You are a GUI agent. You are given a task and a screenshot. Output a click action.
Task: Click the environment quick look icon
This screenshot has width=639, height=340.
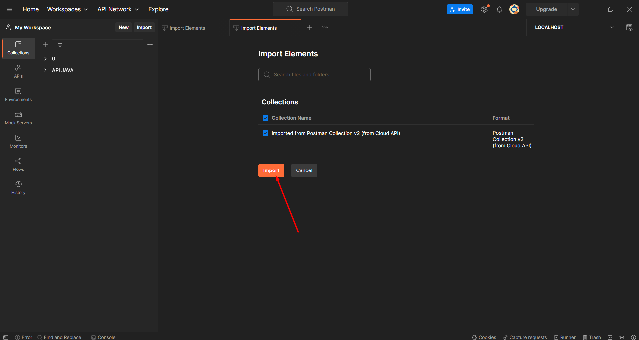[629, 27]
